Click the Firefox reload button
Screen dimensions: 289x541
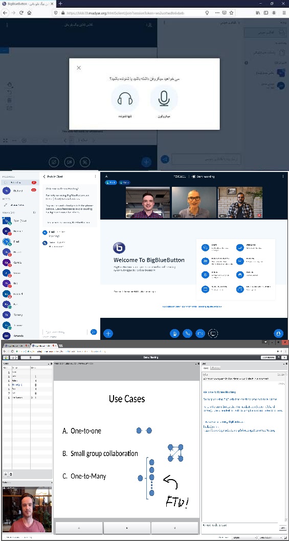(21, 12)
